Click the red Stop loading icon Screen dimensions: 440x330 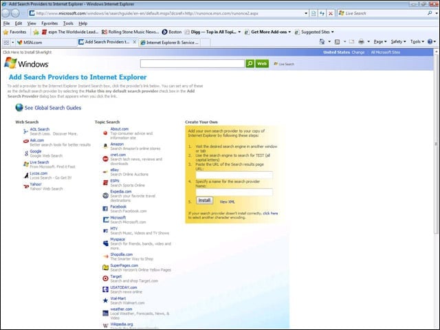pos(331,13)
